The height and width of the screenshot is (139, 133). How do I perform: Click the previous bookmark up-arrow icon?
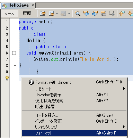point(122,13)
